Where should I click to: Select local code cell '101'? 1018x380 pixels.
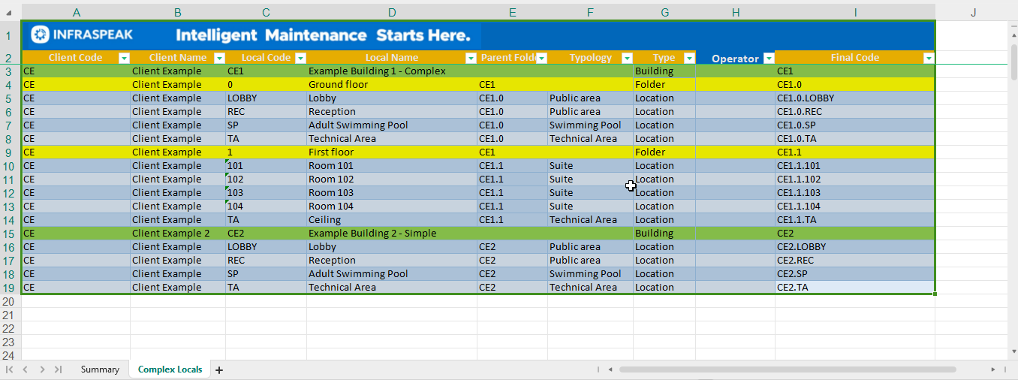(x=266, y=166)
